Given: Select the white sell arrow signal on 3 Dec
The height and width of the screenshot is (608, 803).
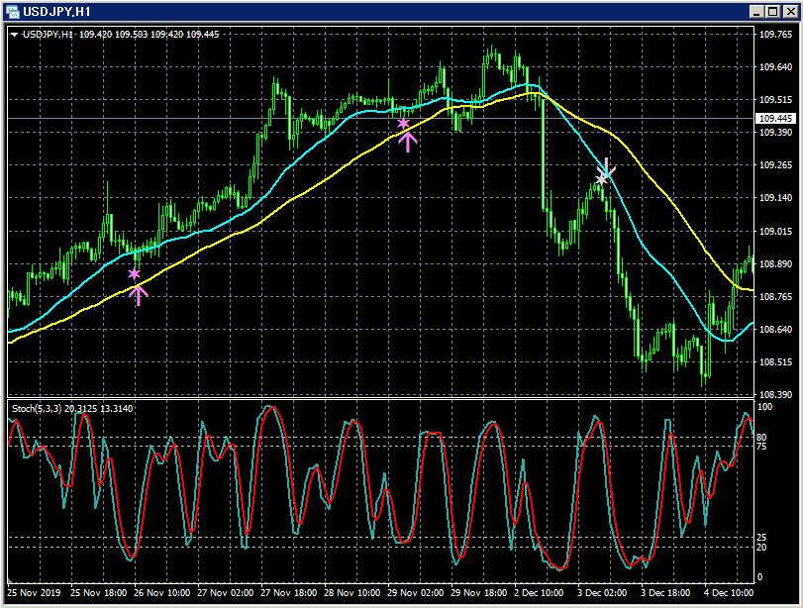Looking at the screenshot, I should pos(606,167).
